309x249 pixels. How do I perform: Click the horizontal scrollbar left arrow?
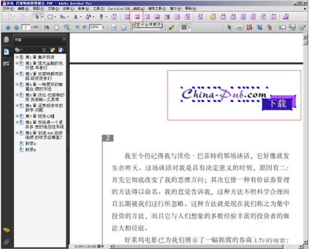pos(112,246)
